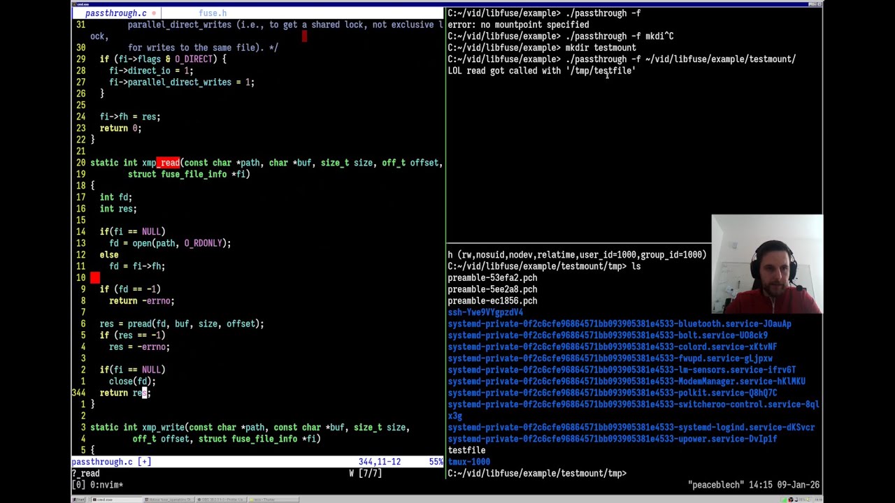Click the 'ssh-Ywe9VYgpzdV4' directory entry
Viewport: 895px width, 503px height.
click(485, 312)
